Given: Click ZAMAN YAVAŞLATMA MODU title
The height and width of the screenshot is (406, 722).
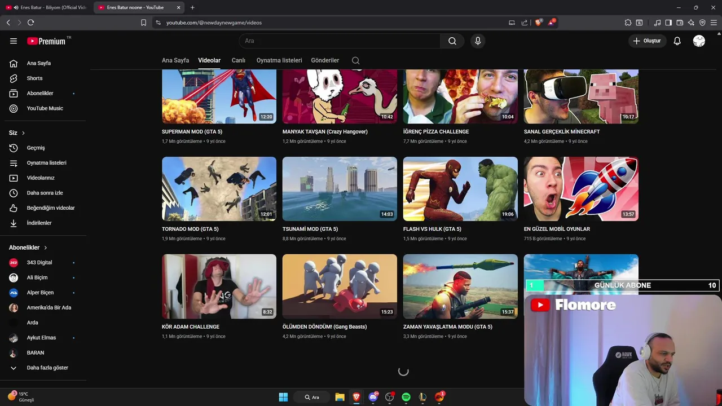Looking at the screenshot, I should [448, 327].
